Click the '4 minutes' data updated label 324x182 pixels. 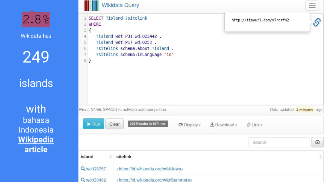[x=305, y=110]
